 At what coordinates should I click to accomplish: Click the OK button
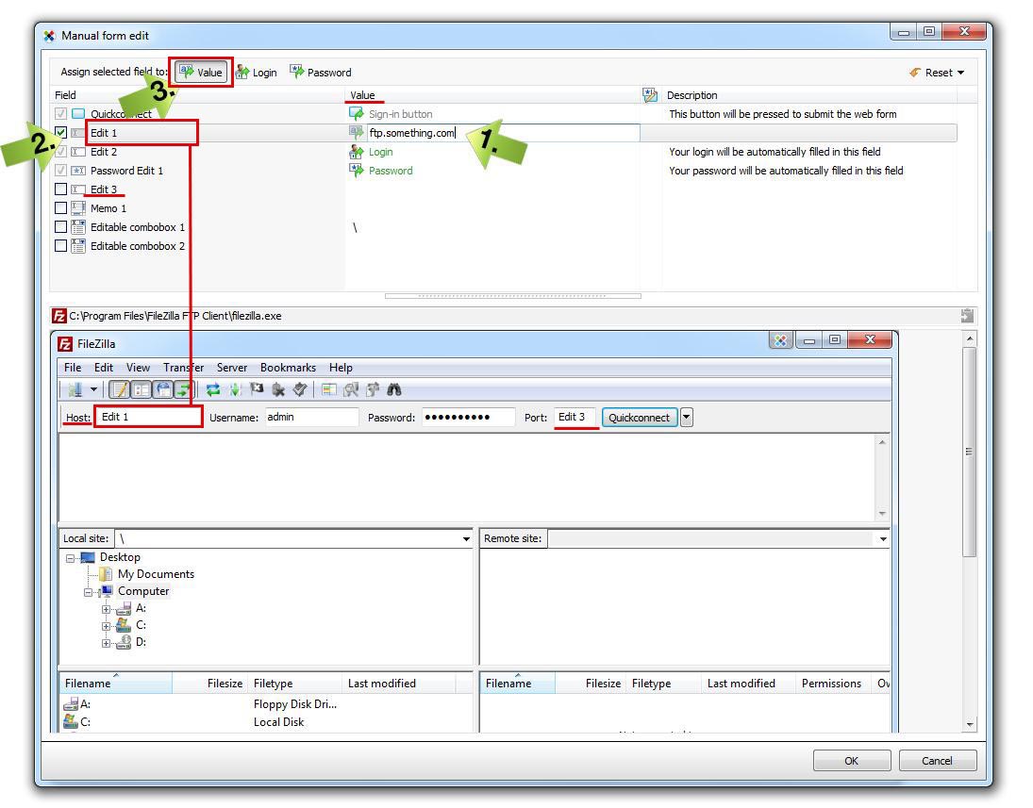pyautogui.click(x=852, y=761)
